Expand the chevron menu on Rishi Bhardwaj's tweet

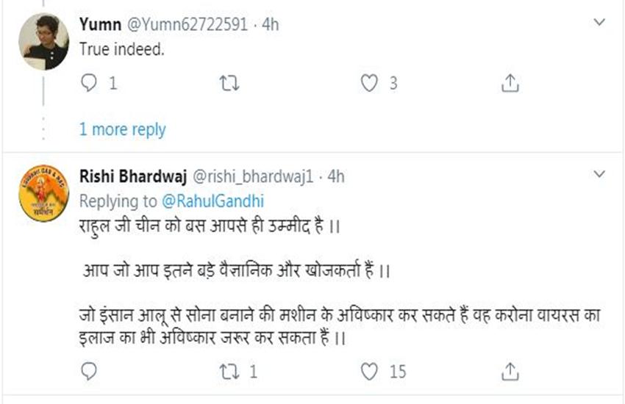(600, 175)
